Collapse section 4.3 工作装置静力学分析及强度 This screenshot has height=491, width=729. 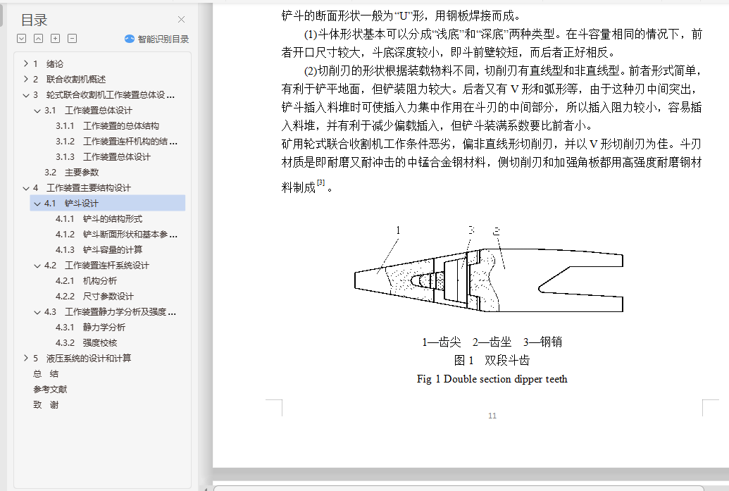tap(37, 312)
